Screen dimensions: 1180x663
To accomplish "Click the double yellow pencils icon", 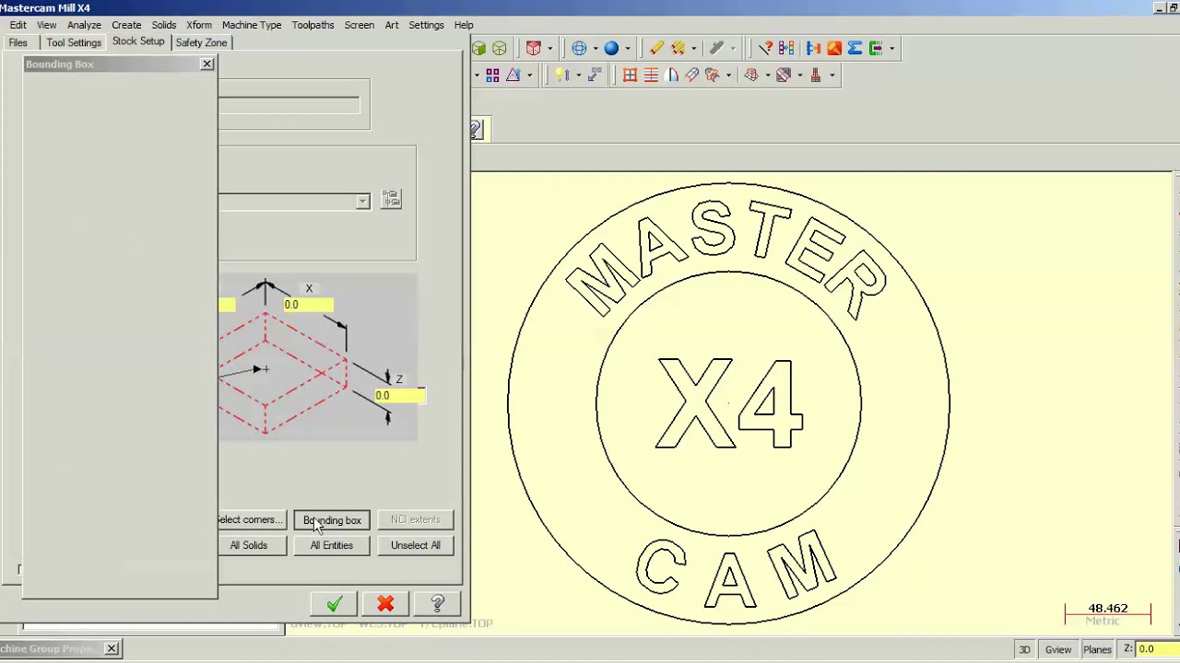I will pyautogui.click(x=678, y=48).
